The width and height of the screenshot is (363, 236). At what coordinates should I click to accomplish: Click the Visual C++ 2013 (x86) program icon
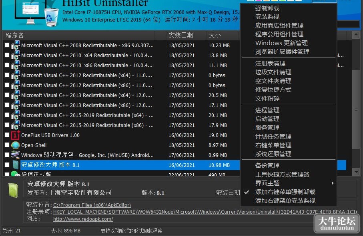[x=16, y=105]
